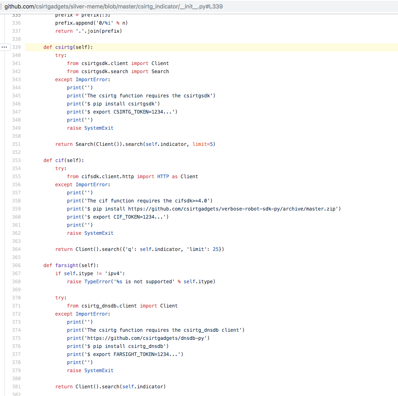
Task: Click 'raise SystemExit' on line 379
Action: (90, 371)
